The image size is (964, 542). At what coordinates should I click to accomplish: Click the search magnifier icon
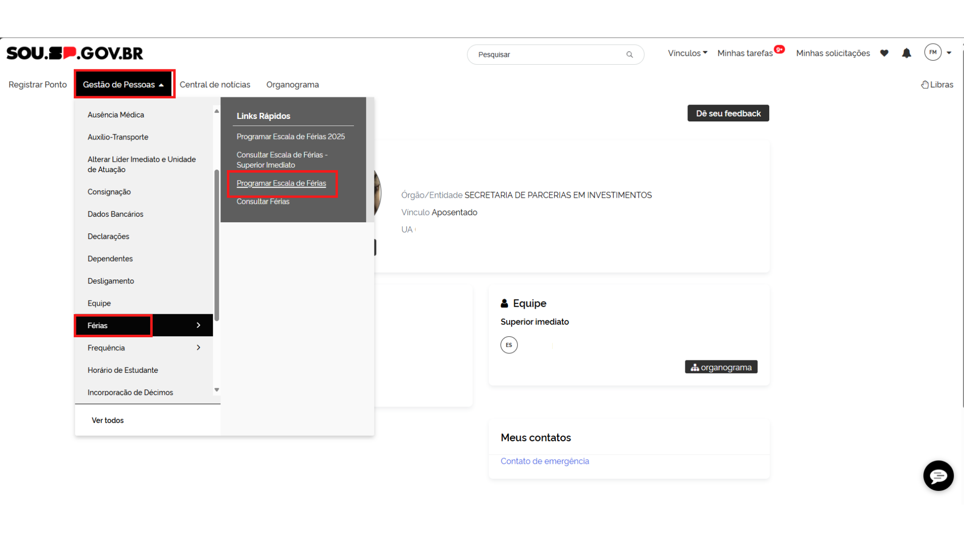coord(629,55)
